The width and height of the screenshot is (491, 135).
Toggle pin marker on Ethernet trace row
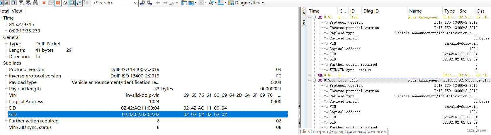pyautogui.click(x=310, y=75)
